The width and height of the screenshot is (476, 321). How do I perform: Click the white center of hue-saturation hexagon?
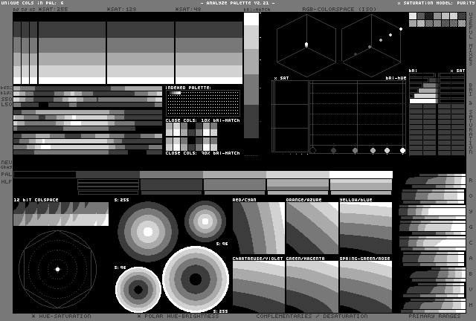[x=57, y=269]
